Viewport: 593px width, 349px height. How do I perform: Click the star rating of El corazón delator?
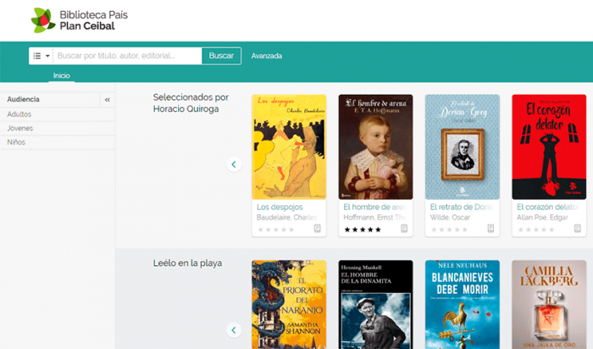pyautogui.click(x=535, y=230)
